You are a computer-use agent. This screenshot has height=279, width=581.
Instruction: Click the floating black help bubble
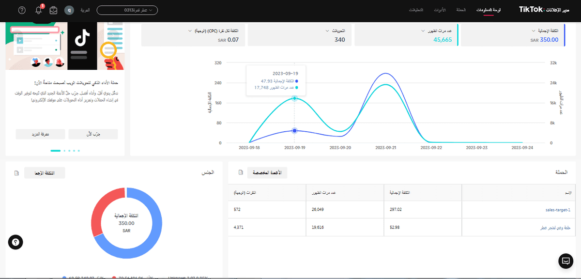click(x=16, y=243)
